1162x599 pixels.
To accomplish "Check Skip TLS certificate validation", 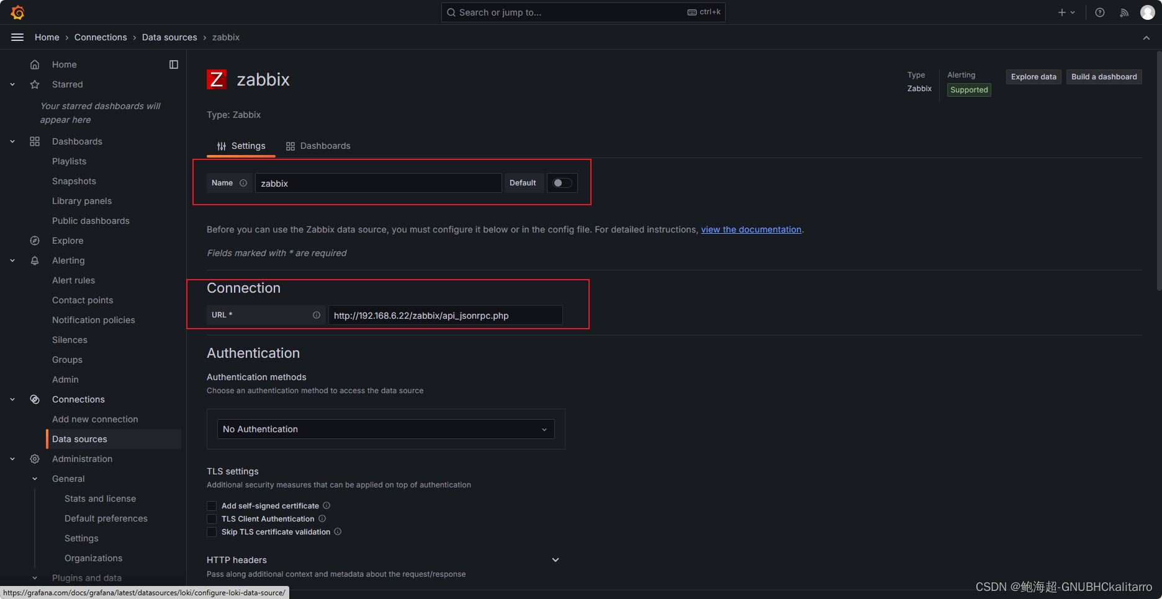I will tap(212, 532).
